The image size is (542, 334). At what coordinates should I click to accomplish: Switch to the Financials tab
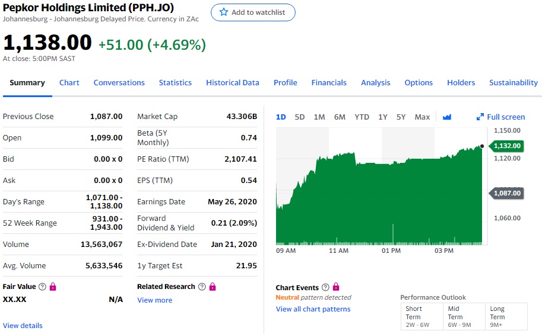329,83
